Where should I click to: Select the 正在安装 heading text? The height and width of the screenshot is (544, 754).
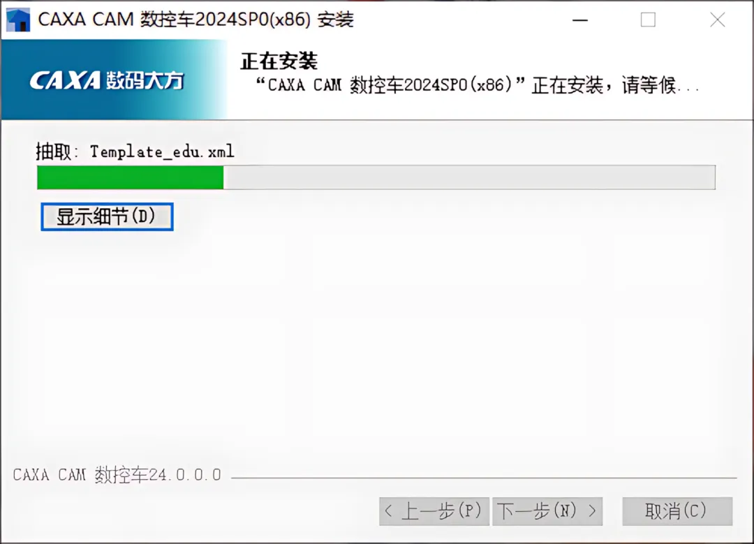click(279, 61)
